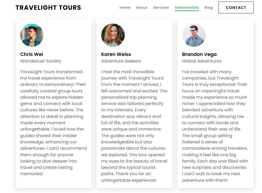The height and width of the screenshot is (193, 262).
Task: Click the active Testimonials nav item
Action: 187,8
